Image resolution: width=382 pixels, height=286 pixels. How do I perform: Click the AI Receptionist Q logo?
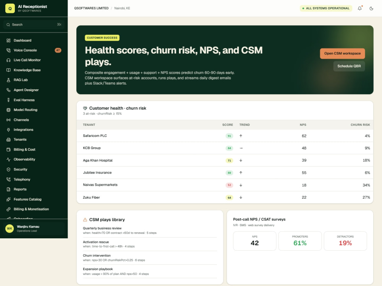point(10,8)
